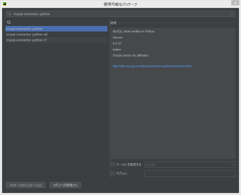Screen dimensions: 241x195
Task: Click the options text input field
Action: (190, 174)
